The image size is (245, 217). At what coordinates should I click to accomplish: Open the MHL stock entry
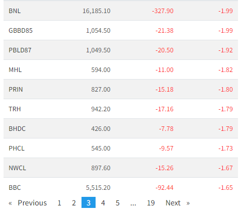point(15,70)
